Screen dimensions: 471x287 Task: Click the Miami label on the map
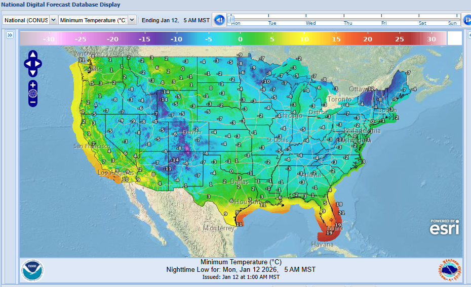pyautogui.click(x=335, y=228)
